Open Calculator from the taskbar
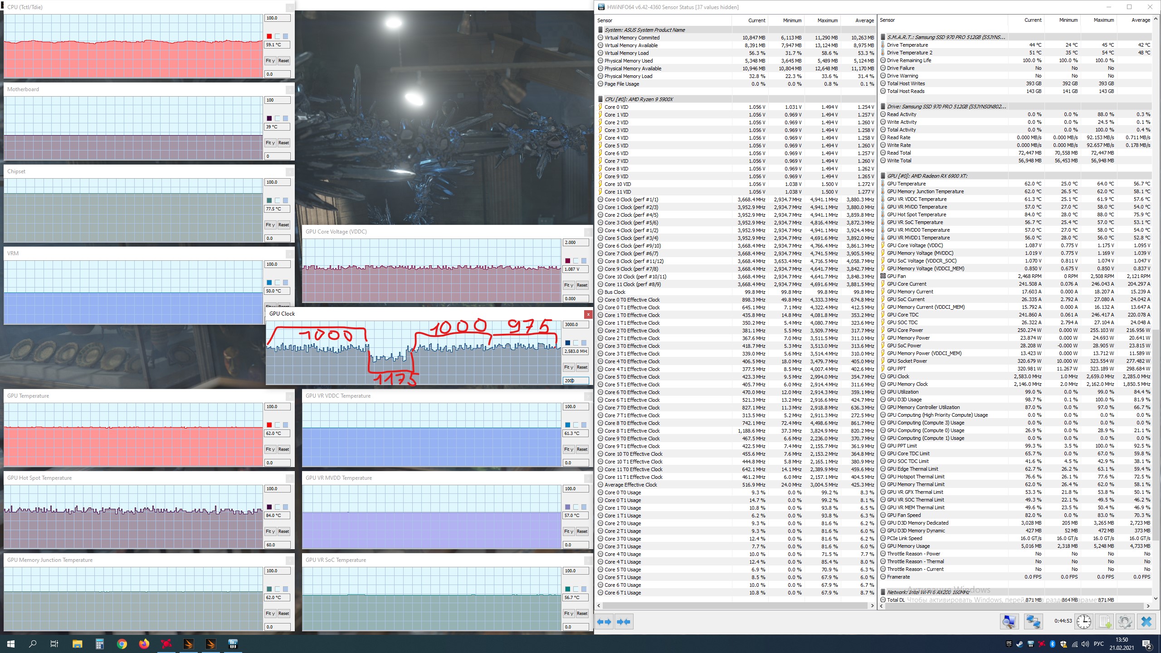This screenshot has width=1161, height=653. tap(99, 644)
